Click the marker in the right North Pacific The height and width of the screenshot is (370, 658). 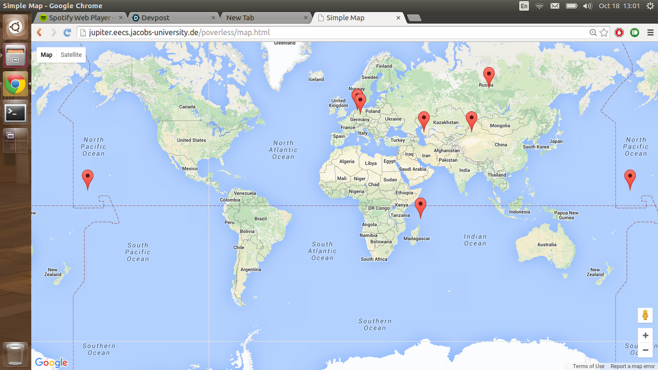click(630, 180)
